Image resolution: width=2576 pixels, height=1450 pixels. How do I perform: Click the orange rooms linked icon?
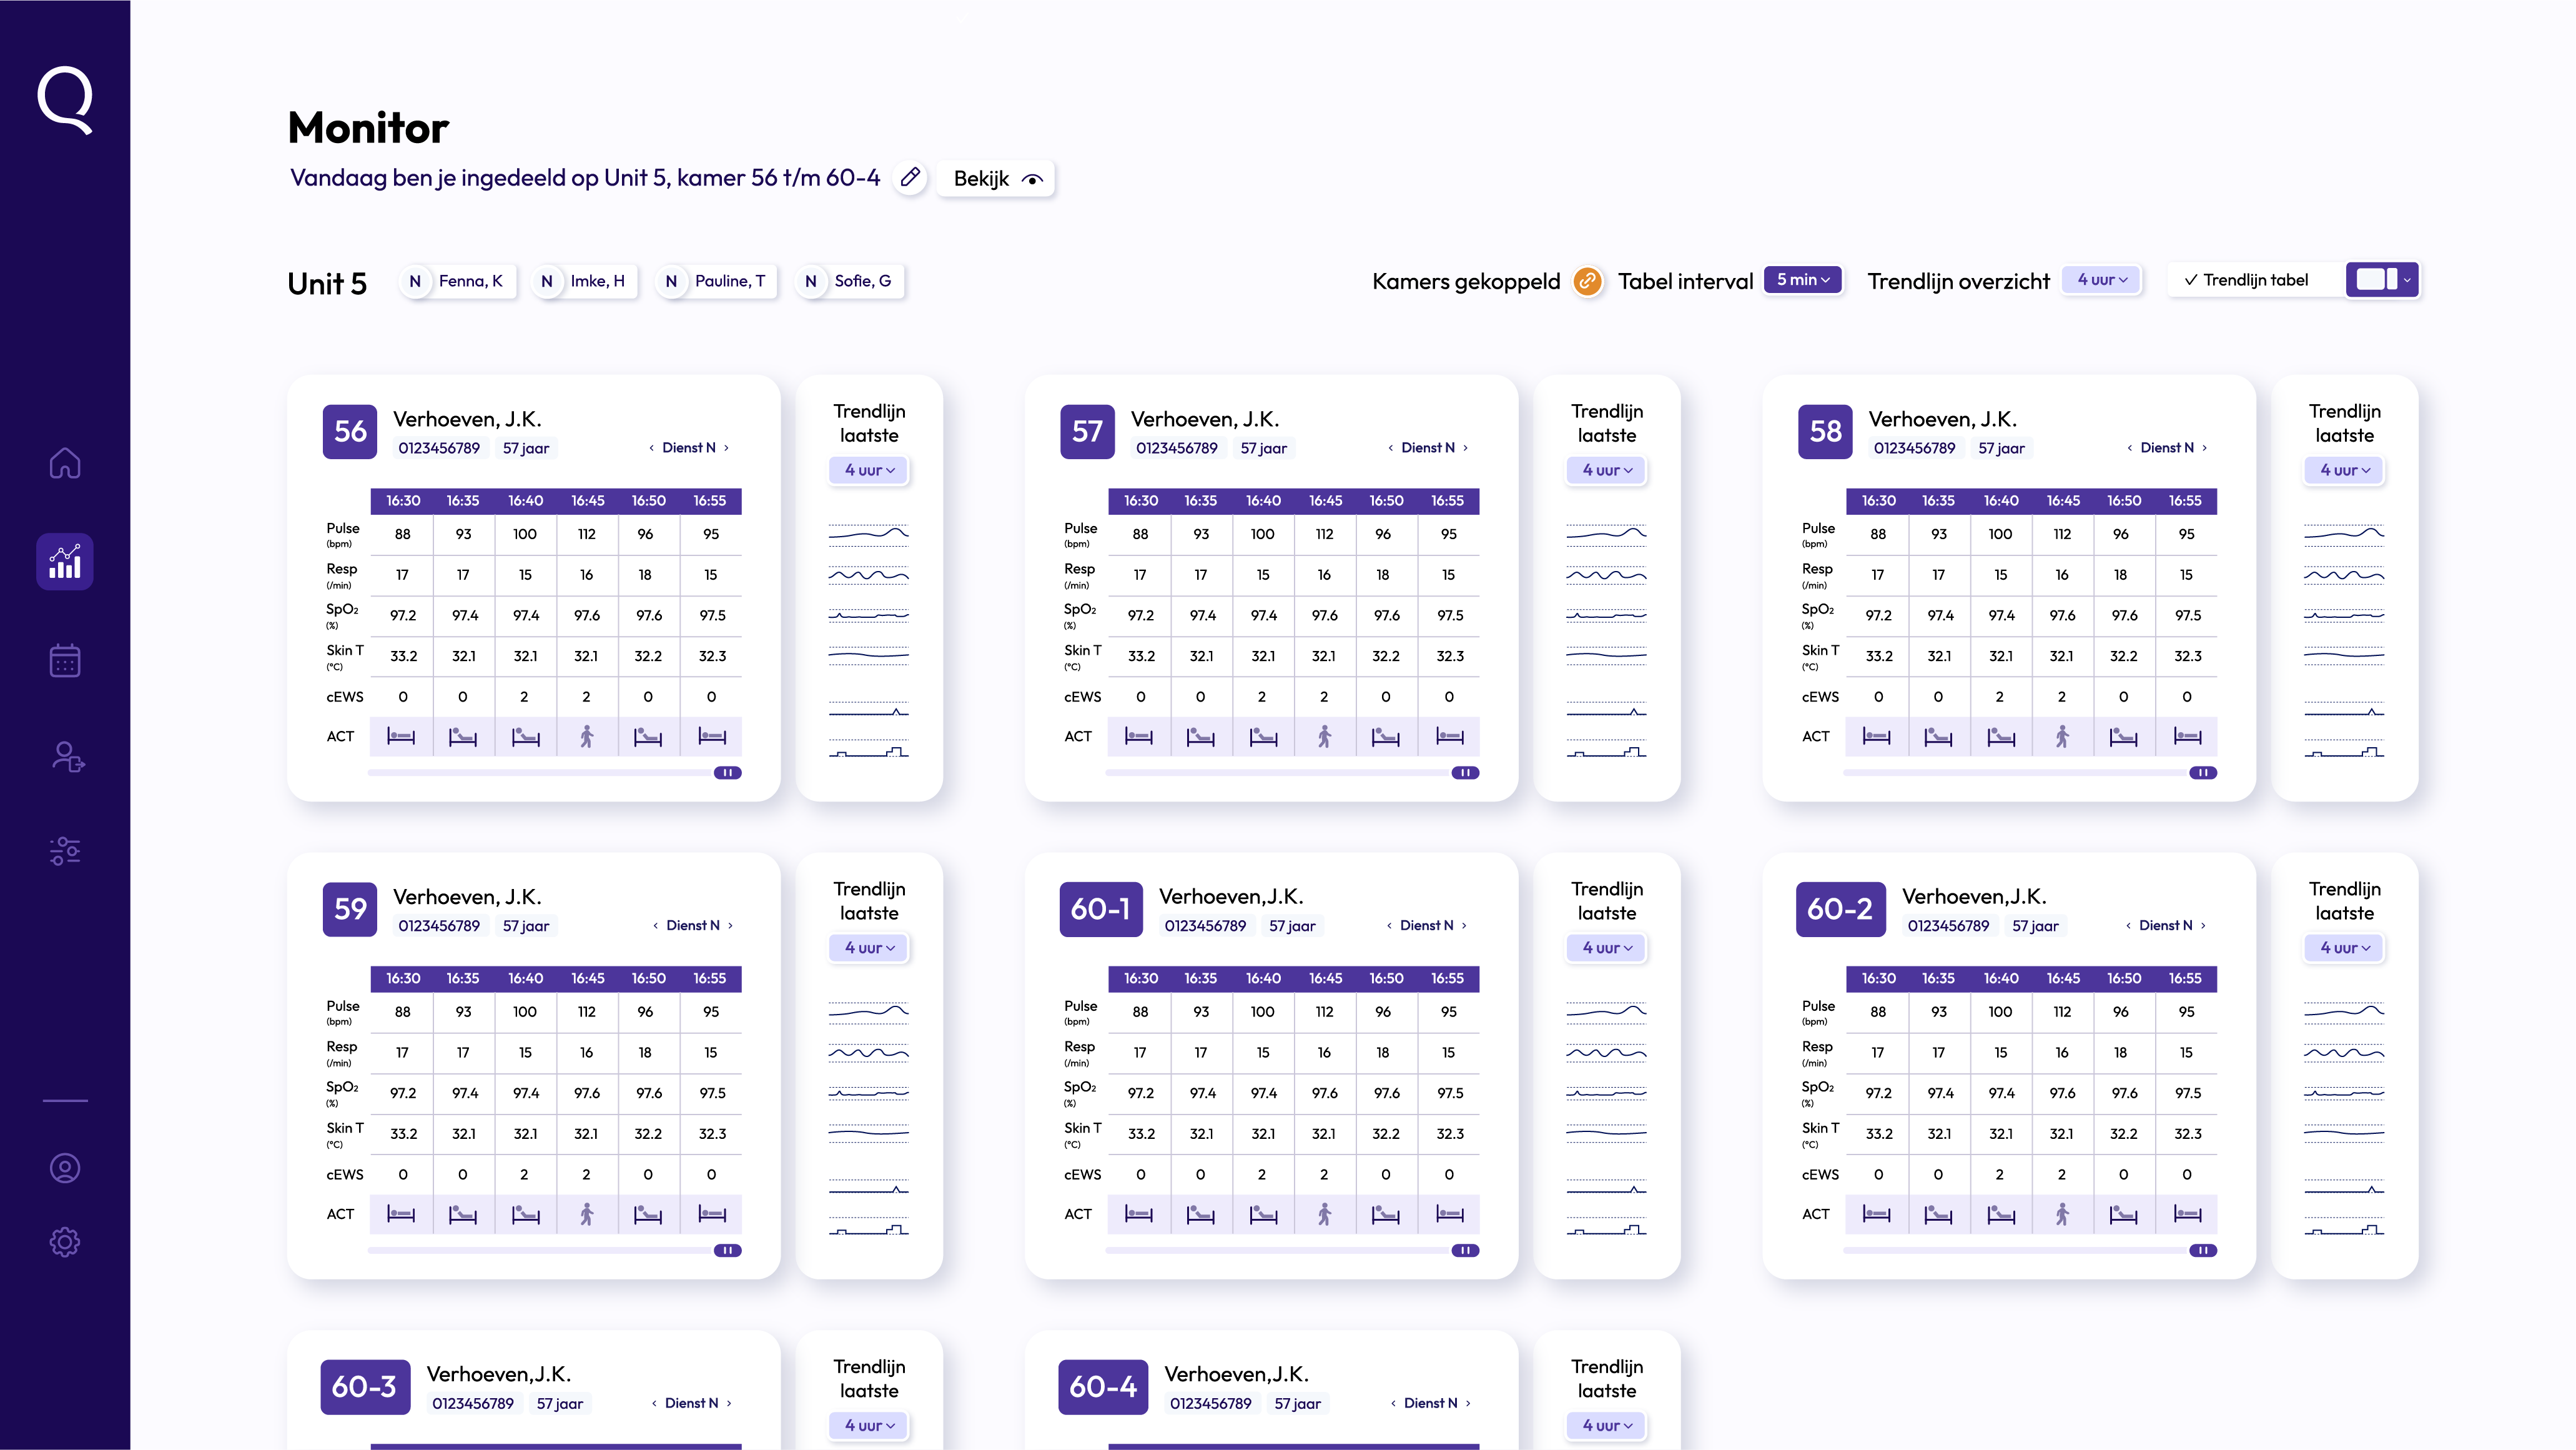[x=1587, y=281]
